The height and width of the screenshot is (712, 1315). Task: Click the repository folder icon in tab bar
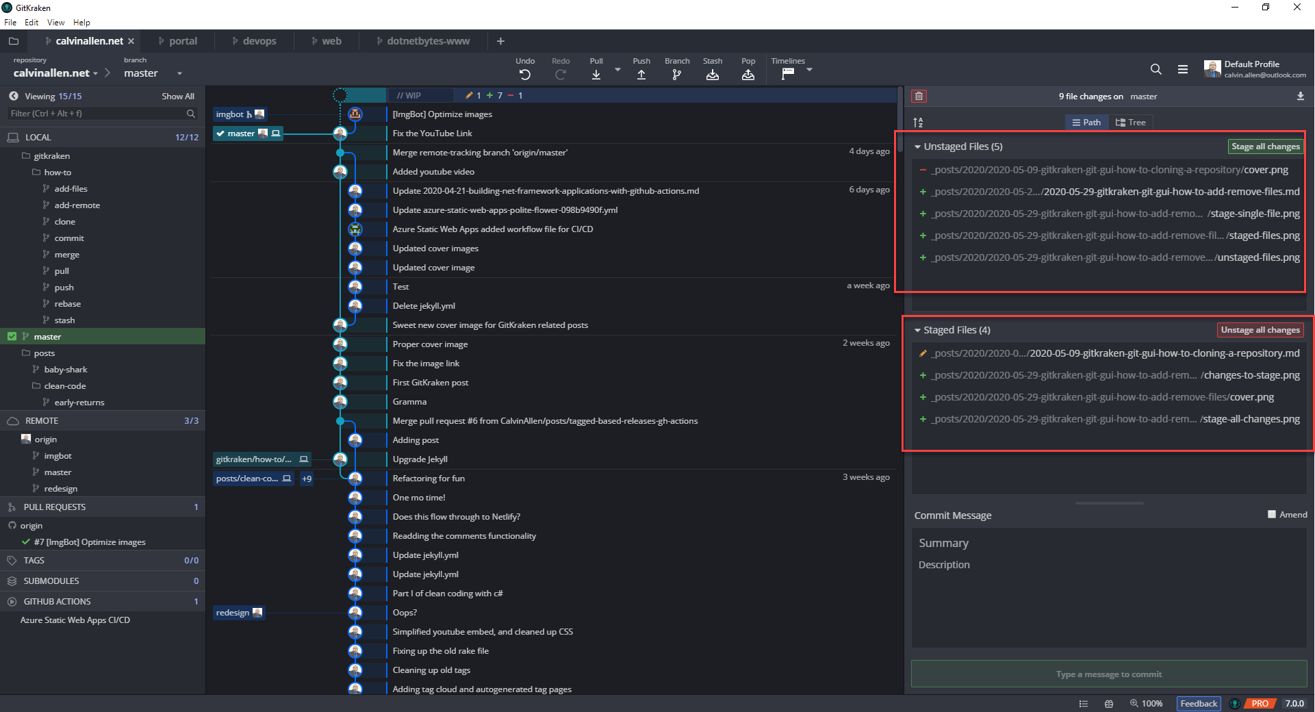coord(13,41)
